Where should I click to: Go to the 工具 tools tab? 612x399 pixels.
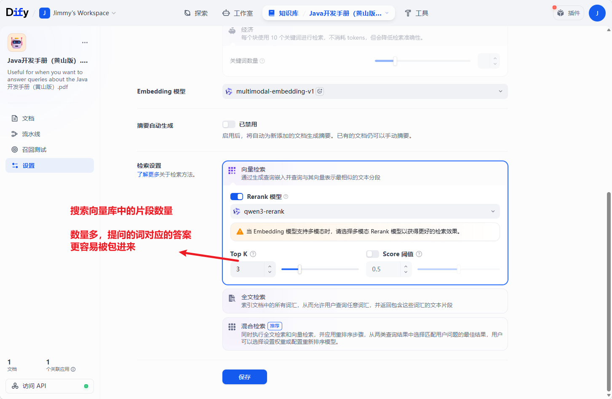click(x=417, y=13)
